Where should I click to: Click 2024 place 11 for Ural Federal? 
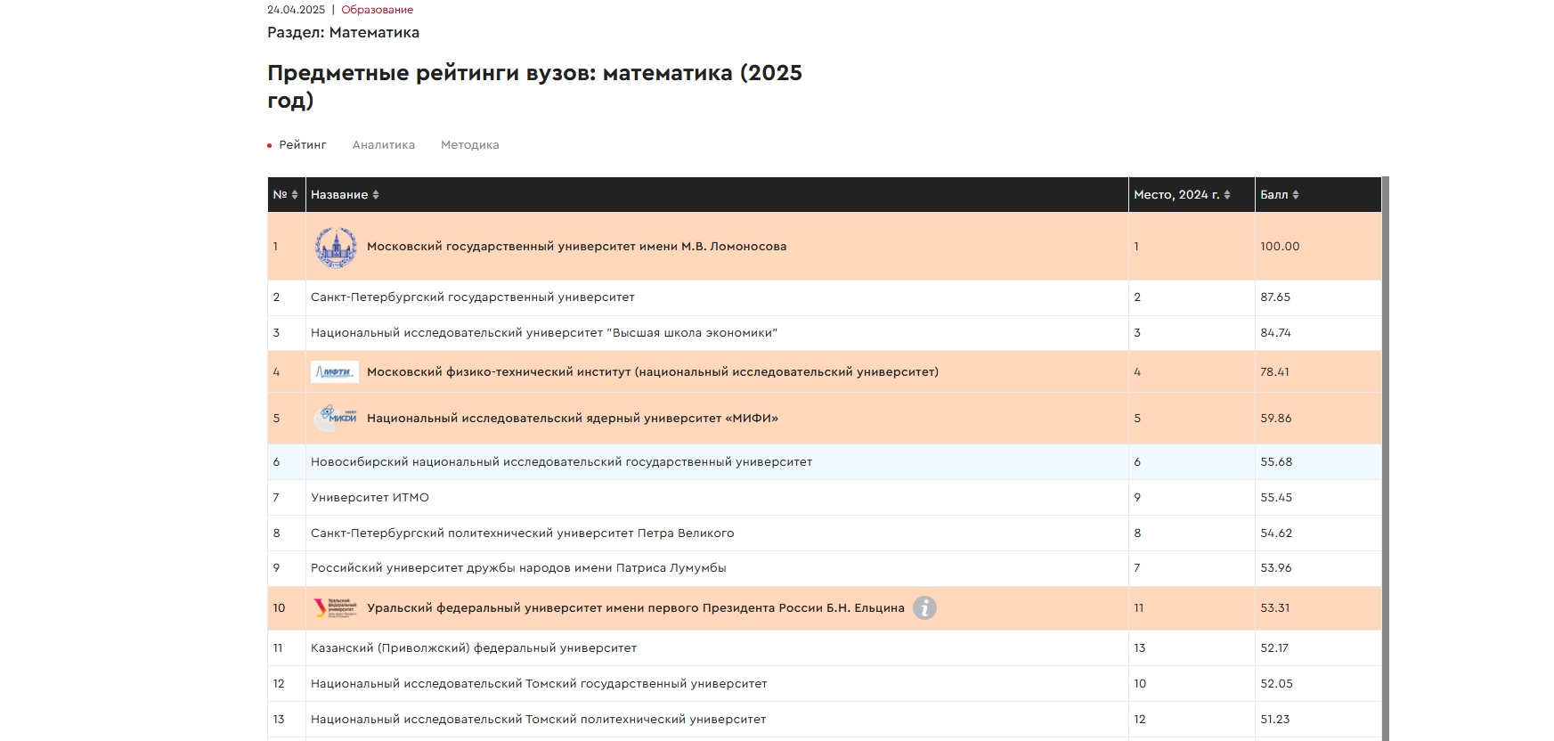click(x=1192, y=608)
